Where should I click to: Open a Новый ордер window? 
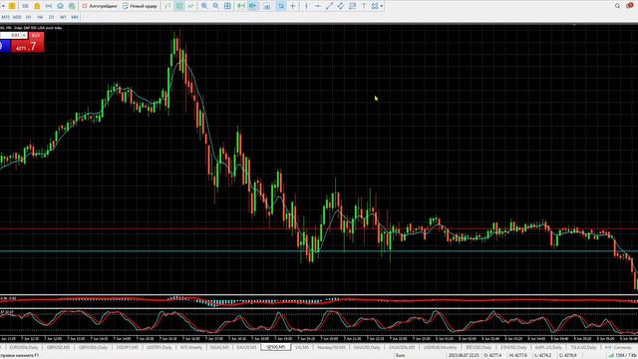coord(140,6)
